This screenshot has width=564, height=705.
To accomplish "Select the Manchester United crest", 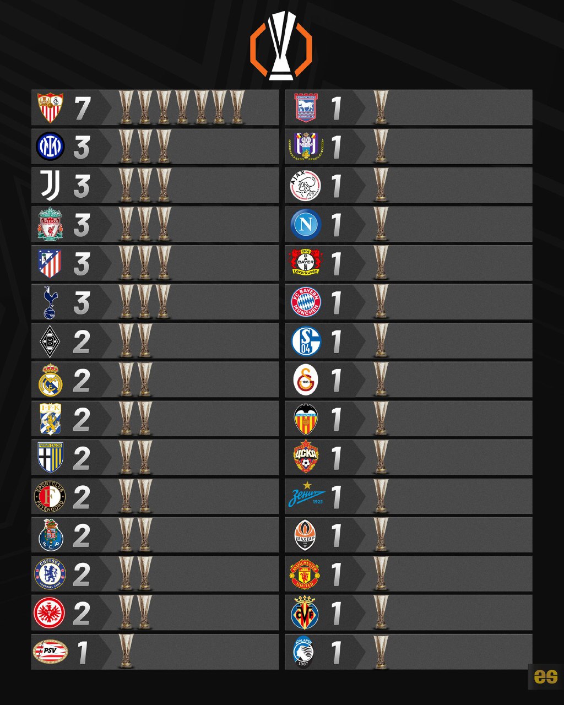I will click(x=305, y=574).
